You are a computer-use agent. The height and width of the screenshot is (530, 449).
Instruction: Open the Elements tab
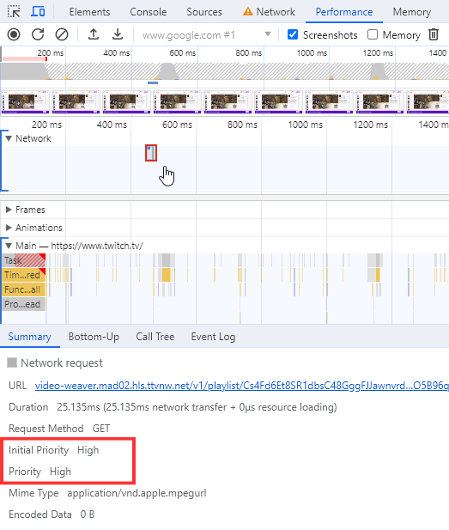tap(89, 12)
